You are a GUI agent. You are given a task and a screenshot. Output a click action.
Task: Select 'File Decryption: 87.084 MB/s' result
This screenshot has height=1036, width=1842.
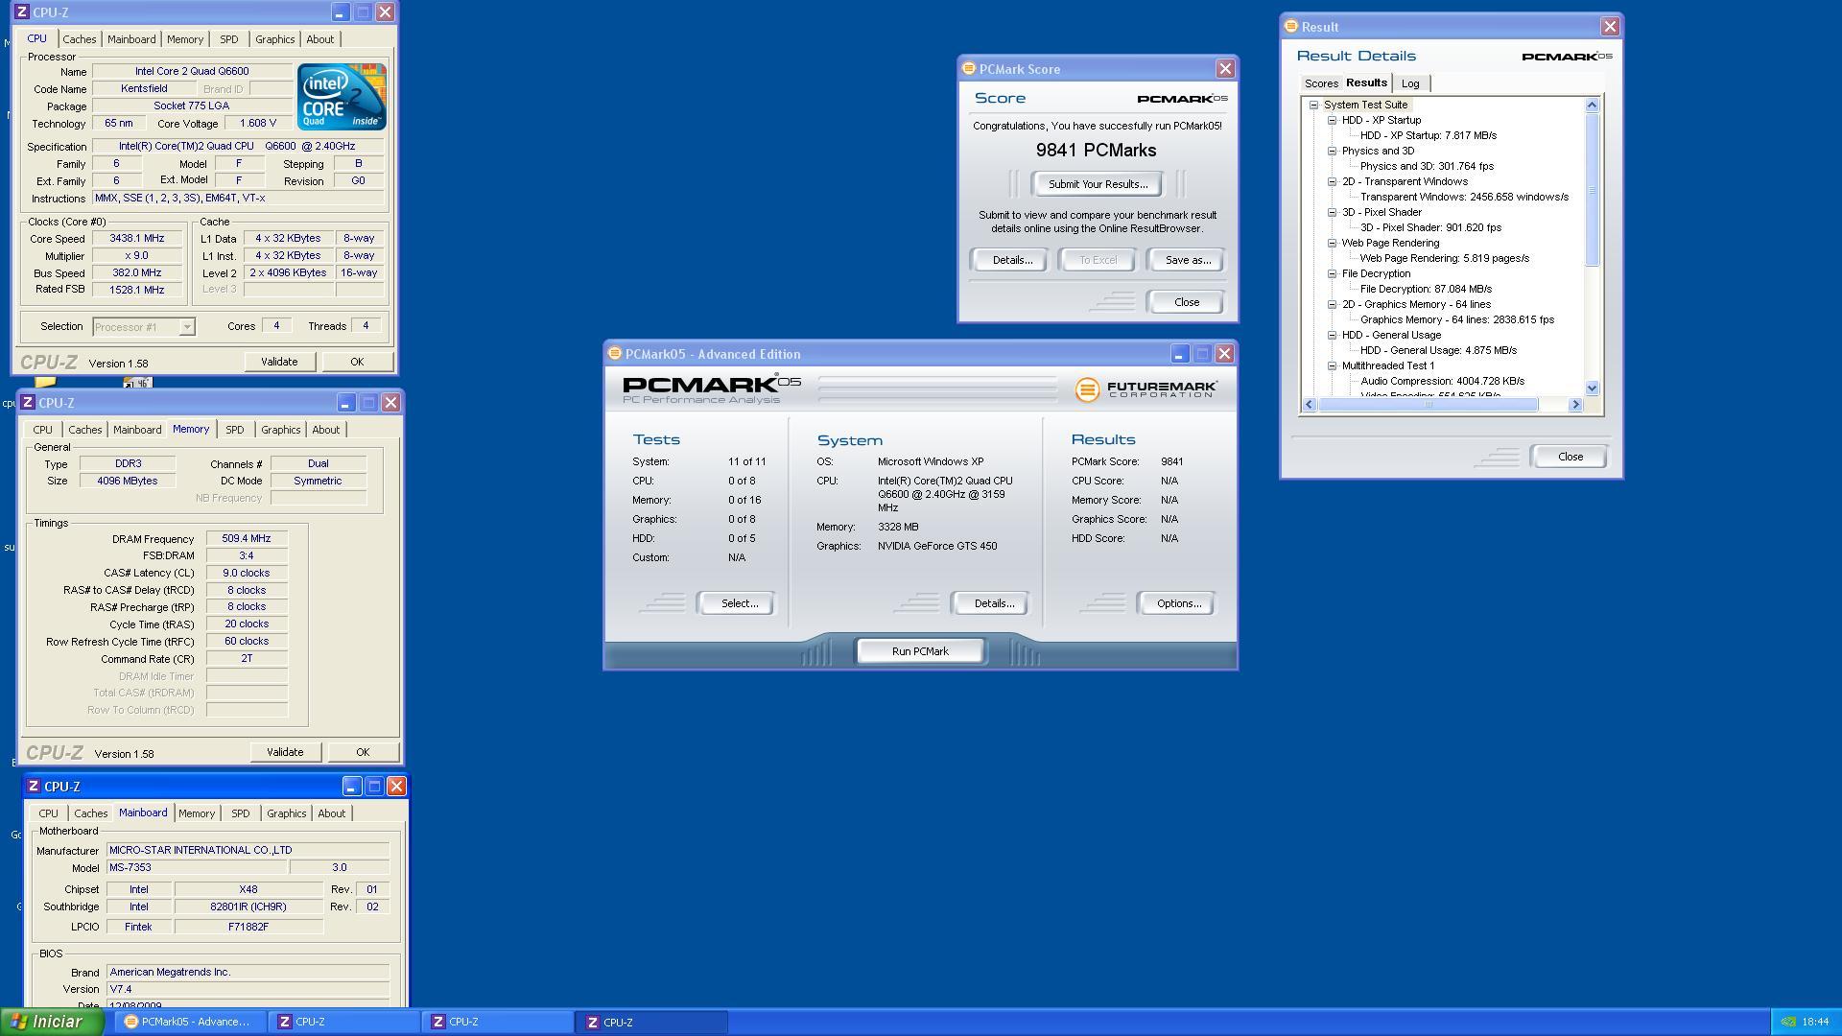point(1426,289)
